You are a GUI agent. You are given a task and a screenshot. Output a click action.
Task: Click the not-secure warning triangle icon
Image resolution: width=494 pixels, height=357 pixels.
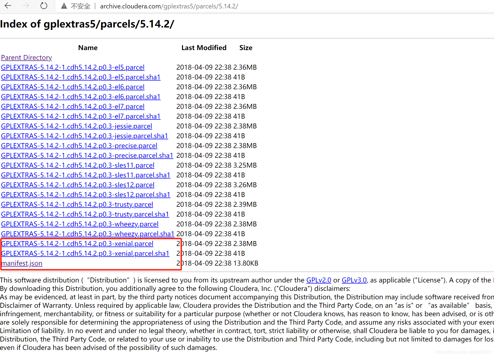[x=64, y=6]
